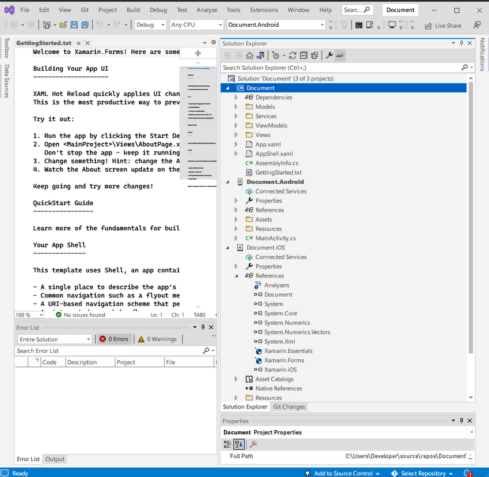Expand the Asset Catalogs node
This screenshot has height=477, width=489.
coord(236,379)
